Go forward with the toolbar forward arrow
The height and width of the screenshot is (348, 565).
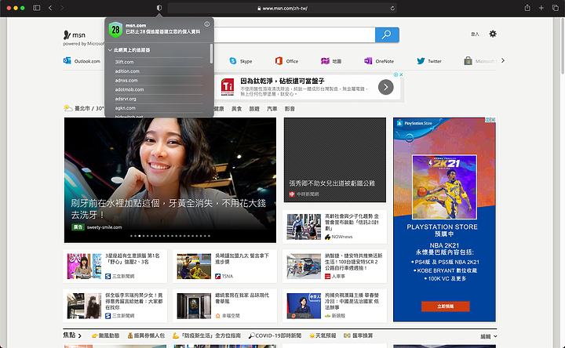point(62,8)
